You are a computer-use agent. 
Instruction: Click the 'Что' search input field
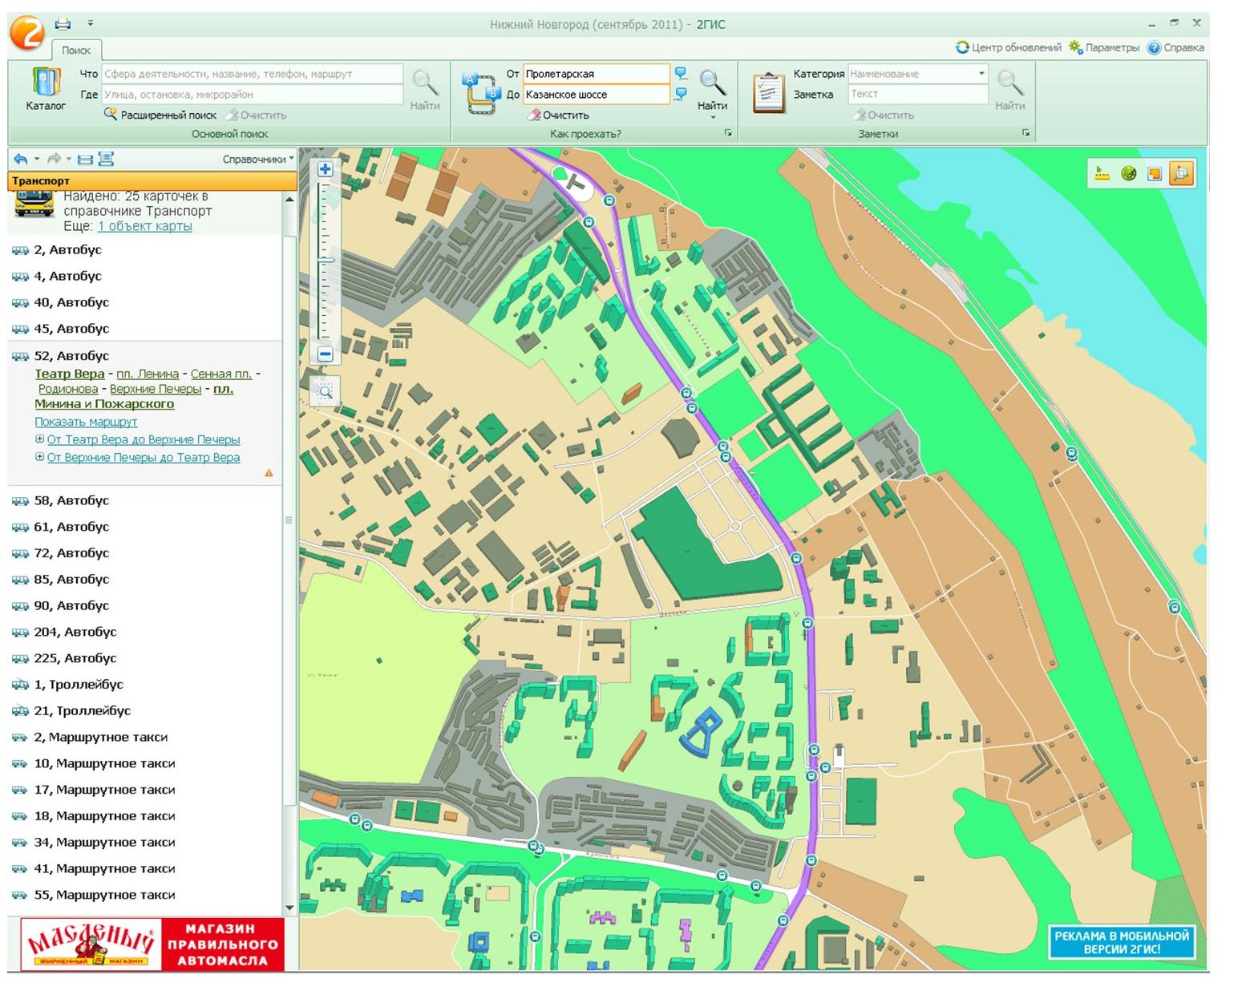coord(252,74)
